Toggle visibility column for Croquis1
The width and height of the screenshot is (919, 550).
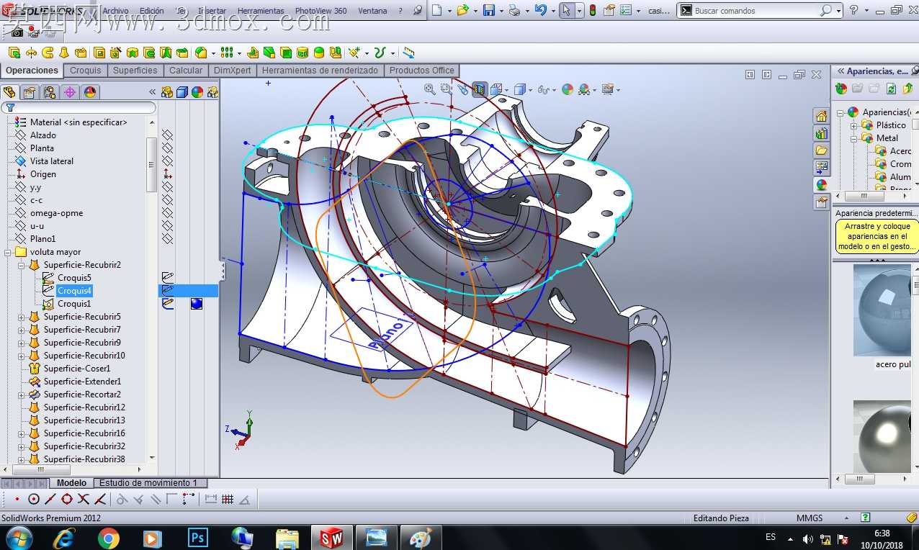pyautogui.click(x=167, y=303)
